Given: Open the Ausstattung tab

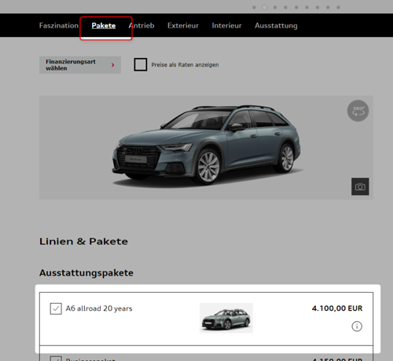Looking at the screenshot, I should coord(276,26).
